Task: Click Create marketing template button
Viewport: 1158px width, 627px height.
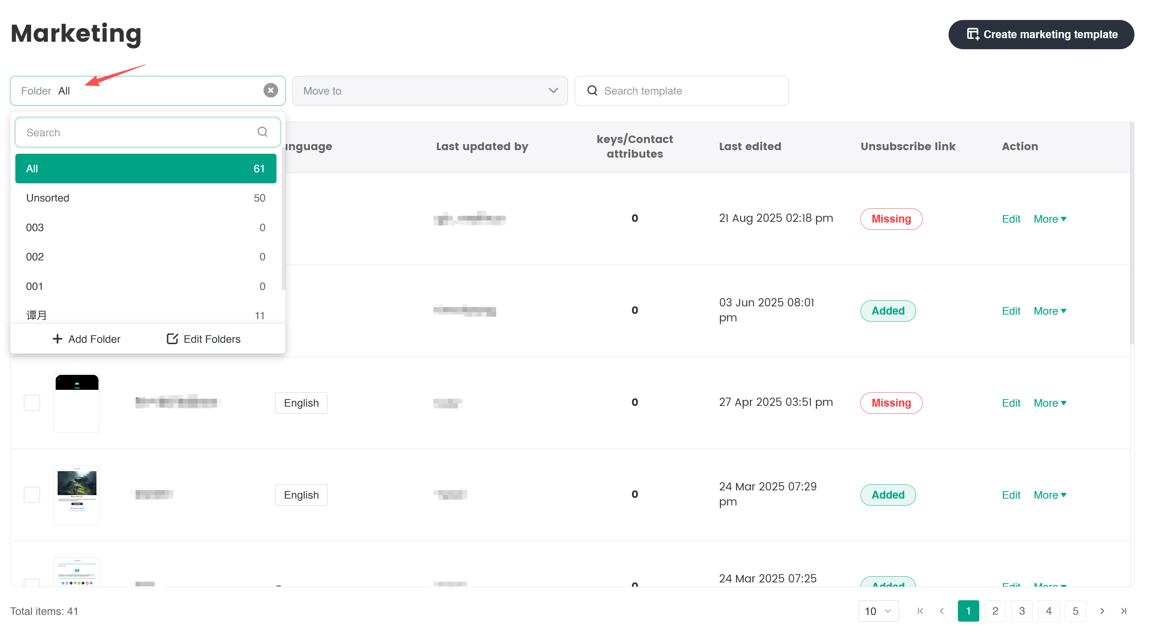Action: tap(1041, 34)
